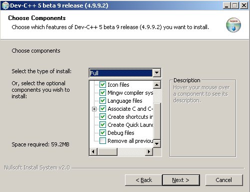250x192 pixels.
Task: Go to previous page with Back button
Action: click(143, 180)
